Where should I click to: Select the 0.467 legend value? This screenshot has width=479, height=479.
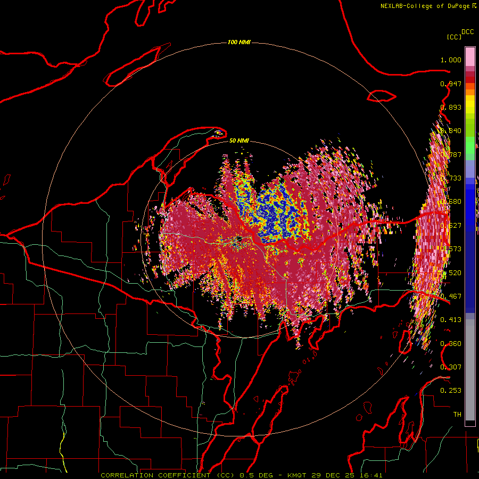point(451,296)
